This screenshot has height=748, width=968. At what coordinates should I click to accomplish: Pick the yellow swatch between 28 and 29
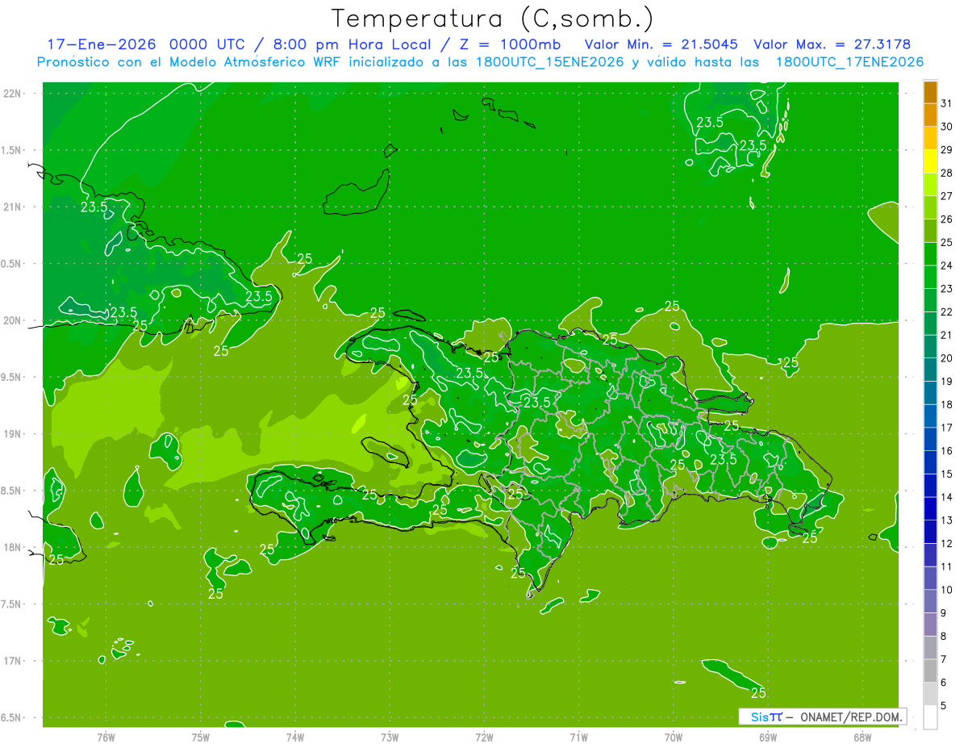(x=930, y=161)
